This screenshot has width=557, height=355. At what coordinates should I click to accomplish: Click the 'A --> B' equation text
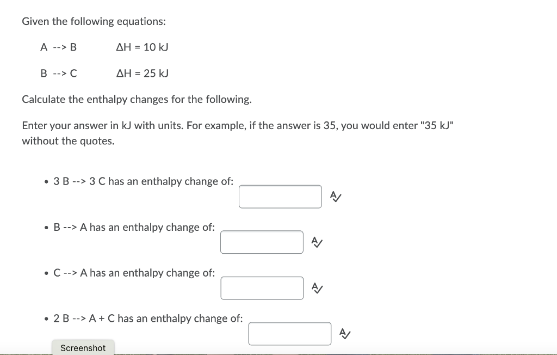59,47
